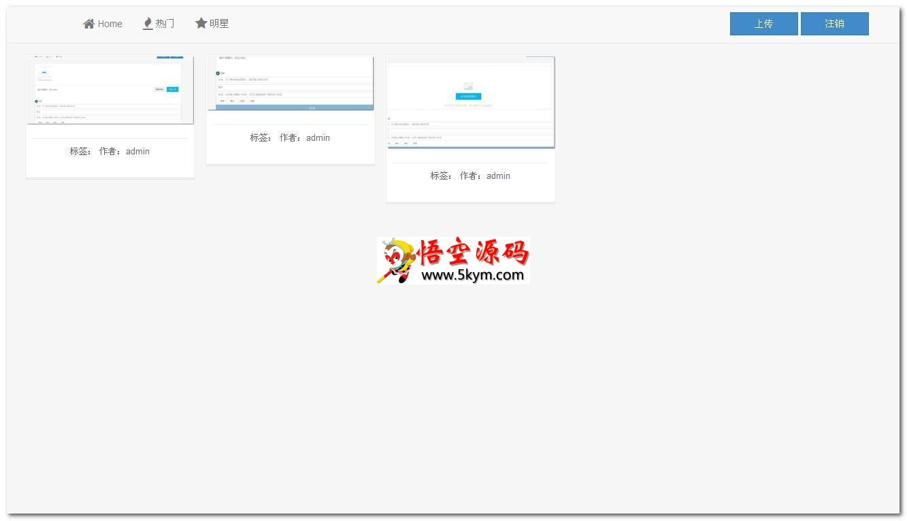Open the Home navigation link

pyautogui.click(x=103, y=24)
